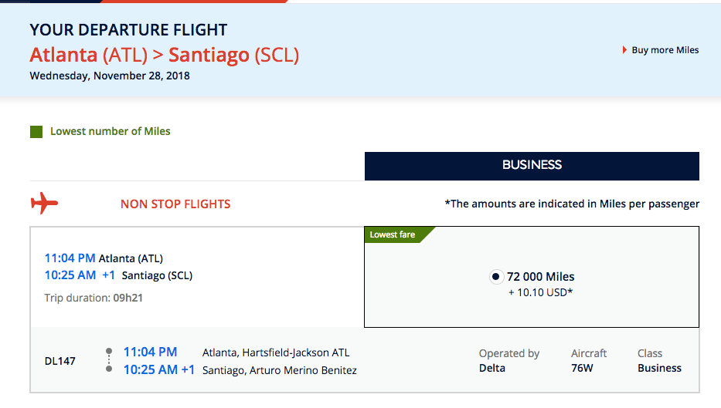Click the red airplane icon
721x408 pixels.
(44, 204)
